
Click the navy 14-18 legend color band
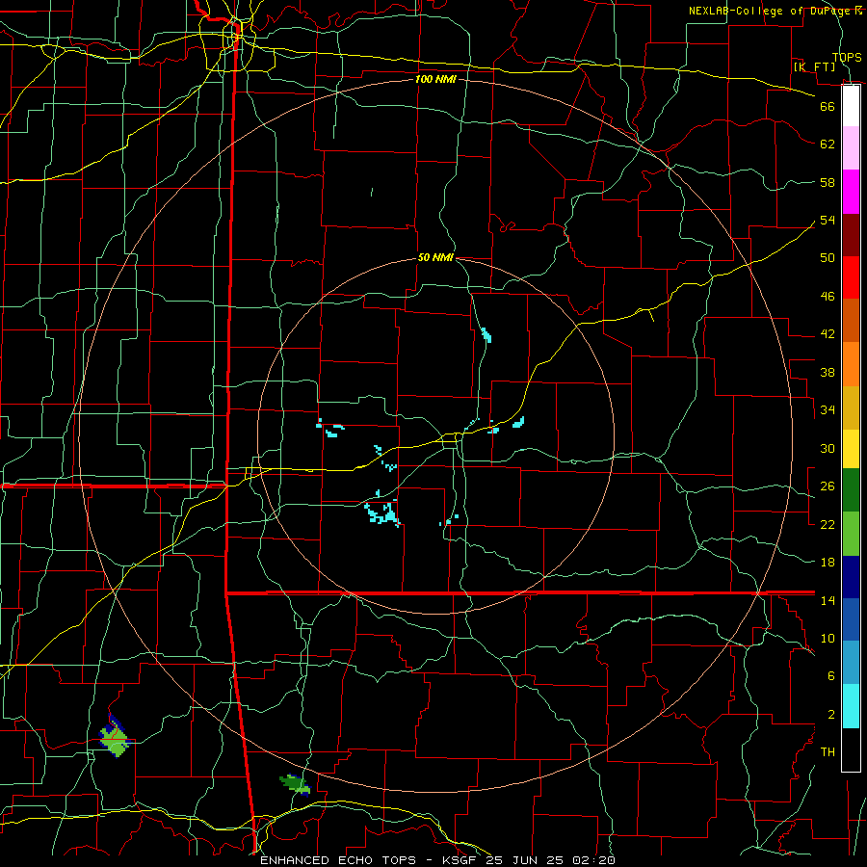[851, 577]
